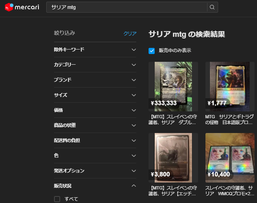This screenshot has width=257, height=203.
Task: Click the サリア mtg の検索結果 heading
Action: [x=187, y=34]
